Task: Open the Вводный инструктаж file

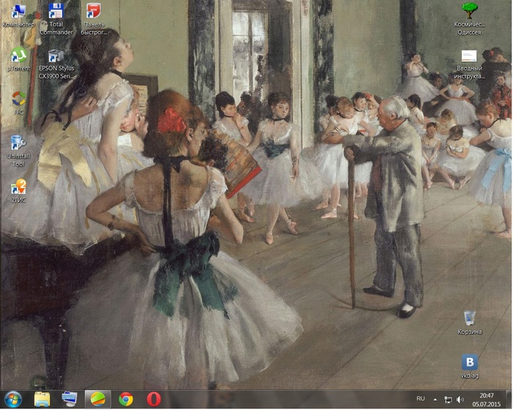Action: (469, 64)
